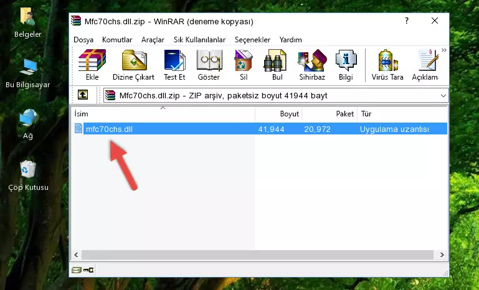The image size is (479, 290).
Task: Open the Yardım menu
Action: click(x=290, y=40)
